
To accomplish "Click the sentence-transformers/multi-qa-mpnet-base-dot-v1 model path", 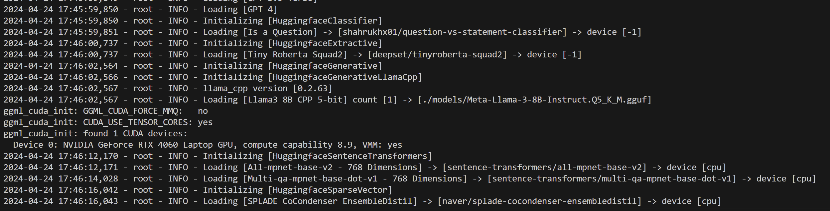I will coord(612,179).
